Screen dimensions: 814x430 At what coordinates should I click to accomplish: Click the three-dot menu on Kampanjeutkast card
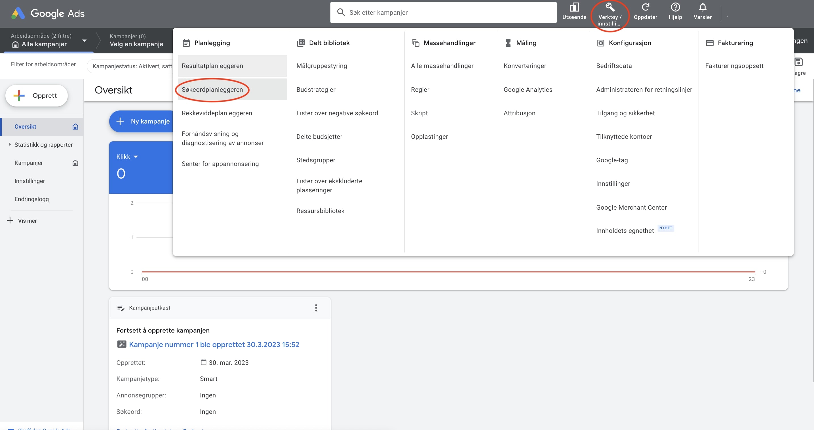point(316,308)
